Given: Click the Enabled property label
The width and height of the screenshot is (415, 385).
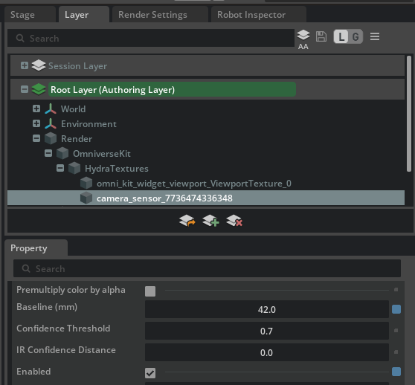Looking at the screenshot, I should [33, 372].
